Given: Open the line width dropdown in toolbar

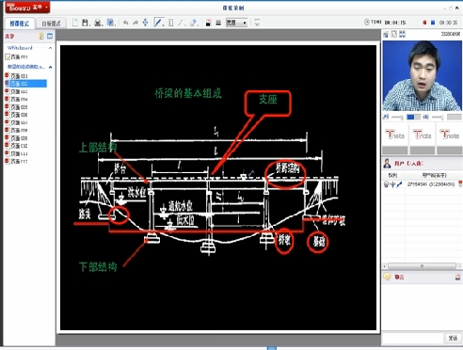Looking at the screenshot, I should coord(236,23).
